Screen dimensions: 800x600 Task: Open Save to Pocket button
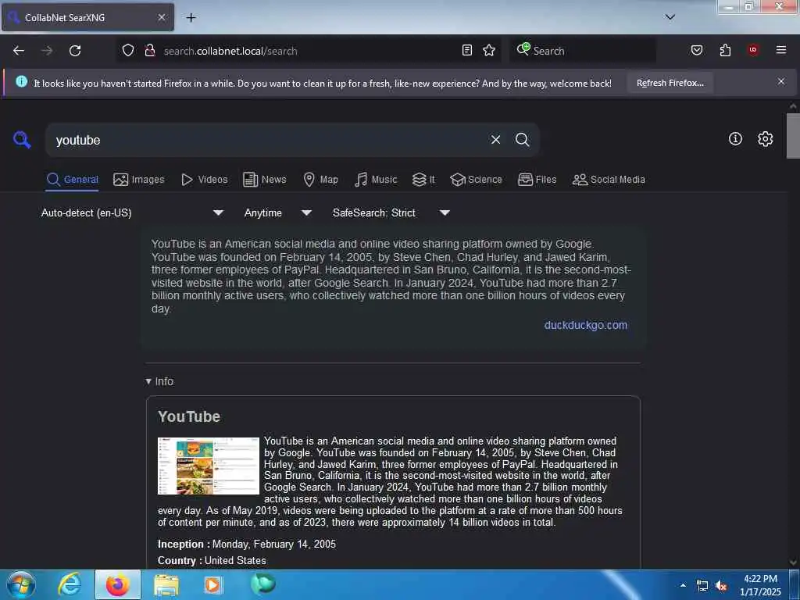coord(696,51)
